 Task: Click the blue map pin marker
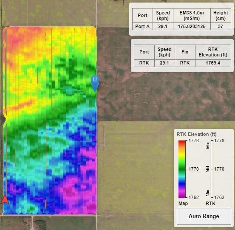click(x=95, y=84)
